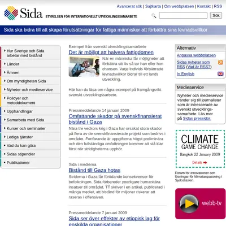Open Lediga tjänster menu item

click(31, 137)
